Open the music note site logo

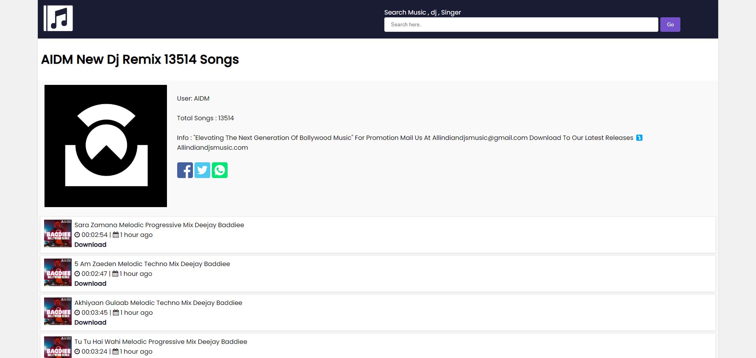pos(58,18)
